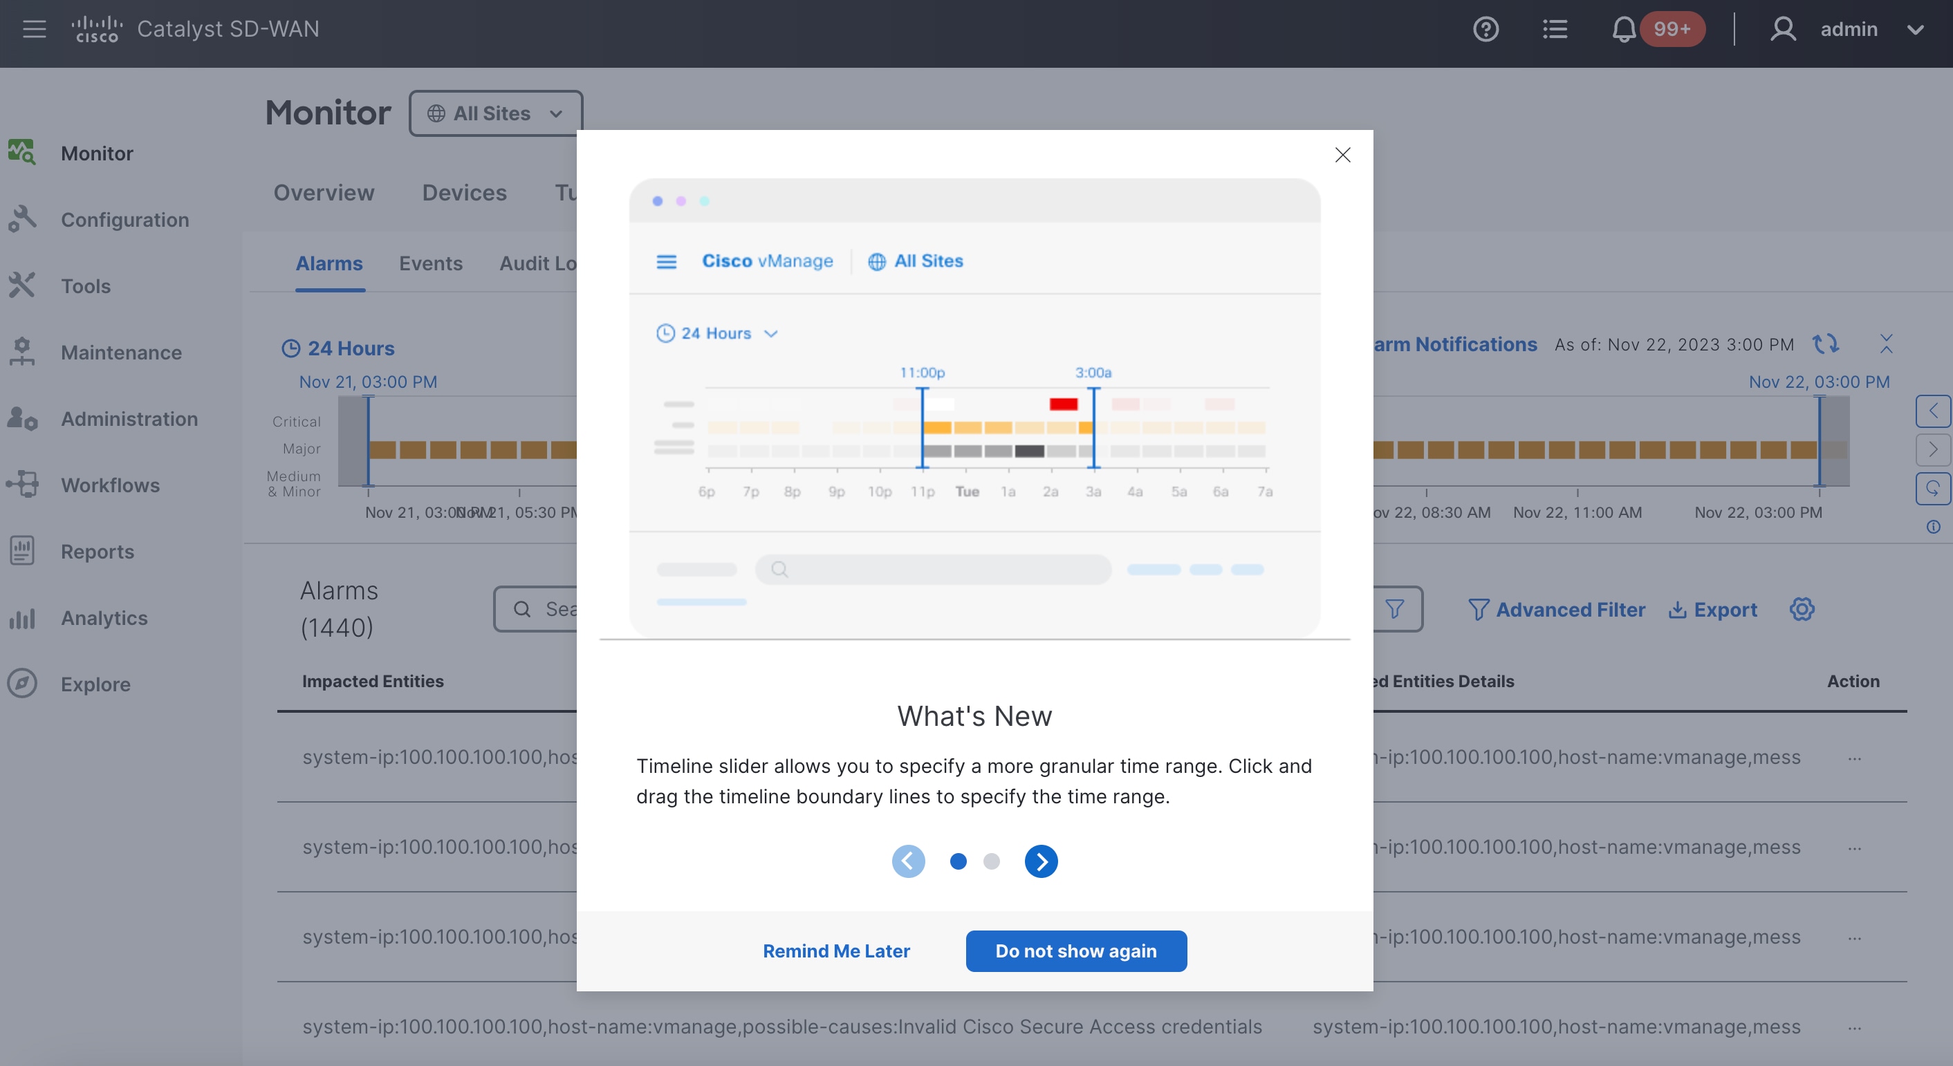Click the Cisco logo in header
Viewport: 1953px width, 1066px height.
click(x=96, y=29)
